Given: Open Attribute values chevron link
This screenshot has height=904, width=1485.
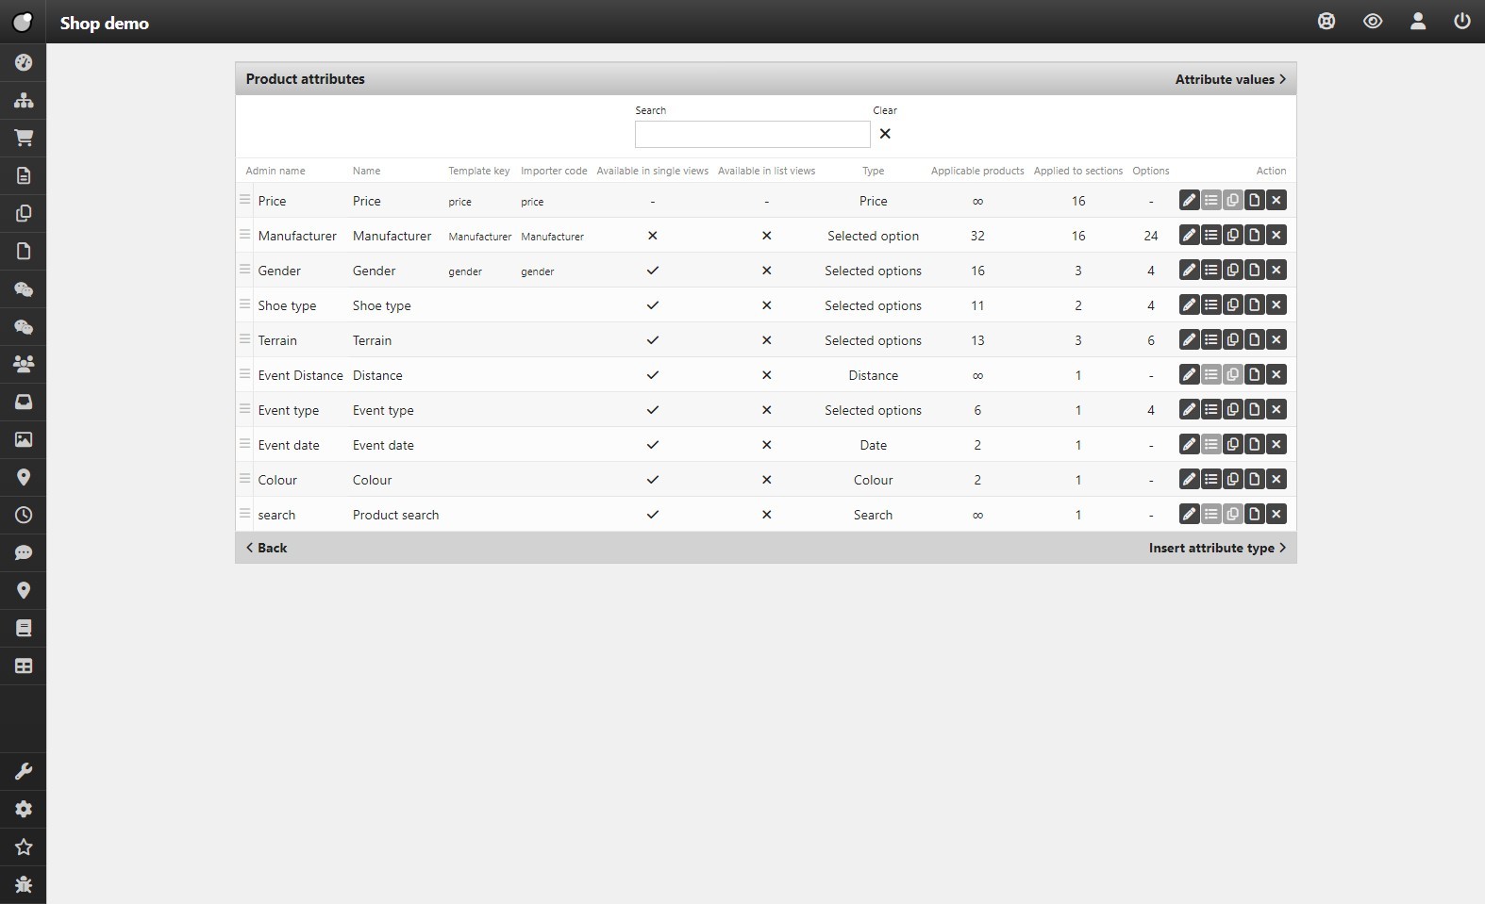Looking at the screenshot, I should click(1230, 79).
